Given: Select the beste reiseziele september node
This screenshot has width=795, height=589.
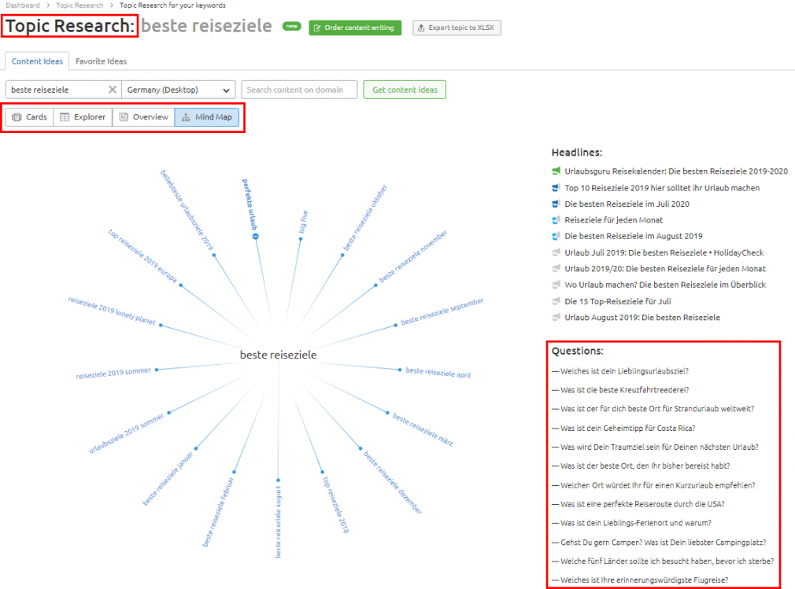Looking at the screenshot, I should tap(442, 311).
